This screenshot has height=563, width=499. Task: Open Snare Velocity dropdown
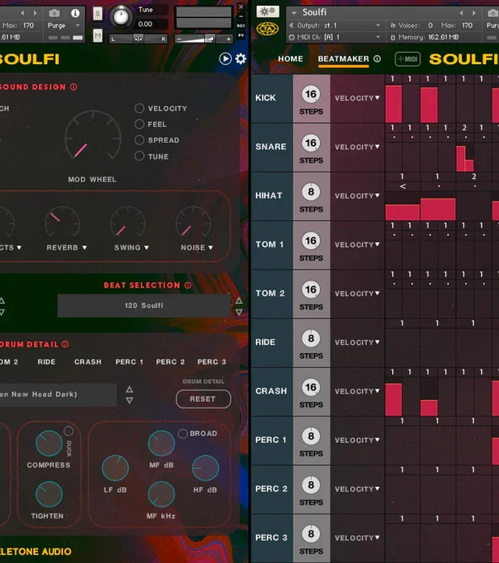(x=357, y=147)
